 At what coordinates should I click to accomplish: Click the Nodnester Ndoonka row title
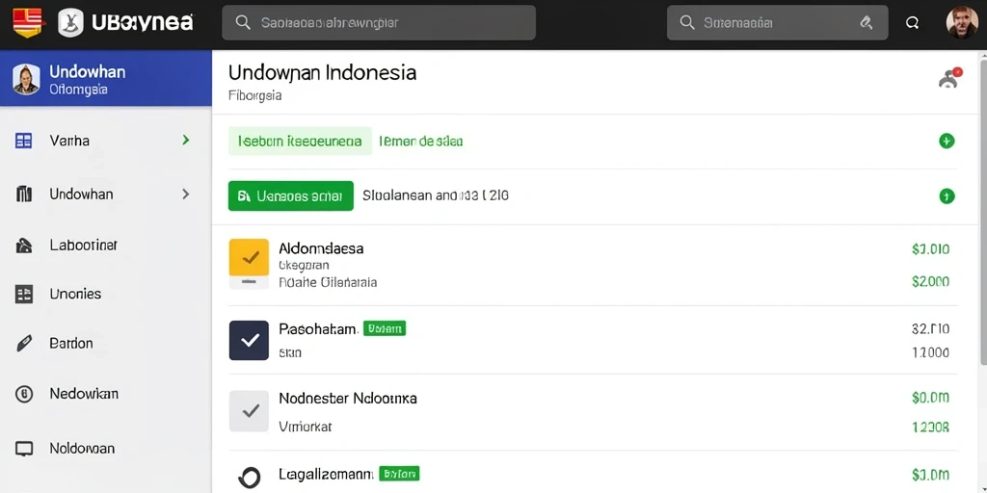[x=347, y=398]
